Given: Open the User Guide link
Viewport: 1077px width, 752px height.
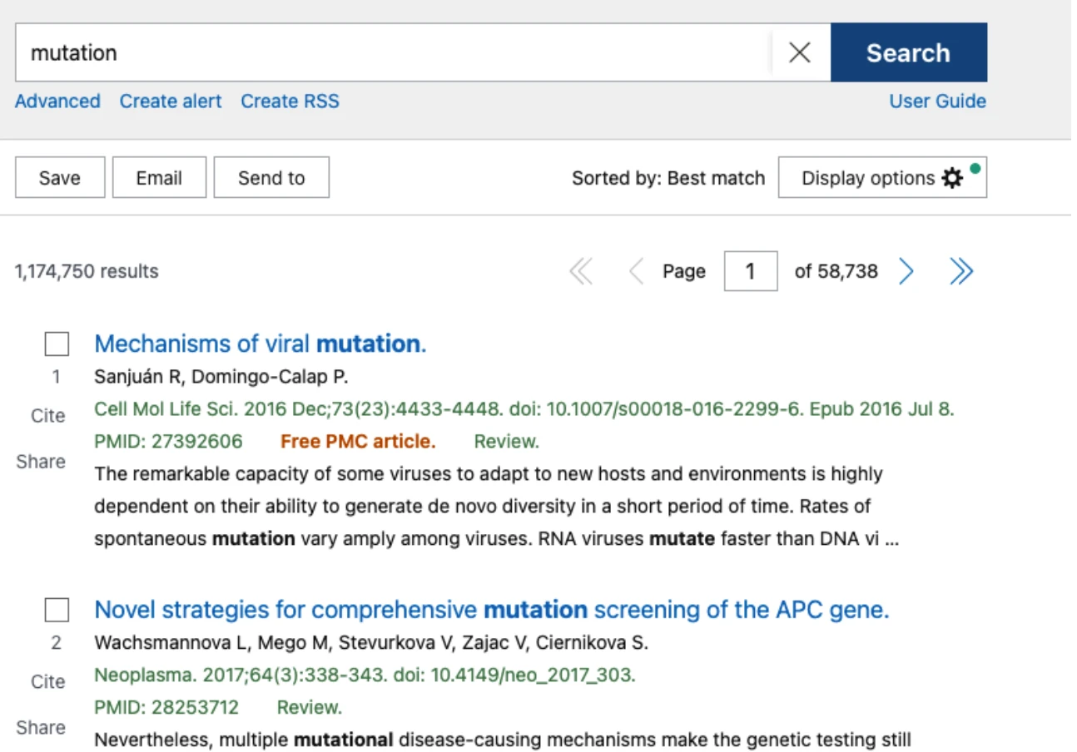Looking at the screenshot, I should pos(938,101).
